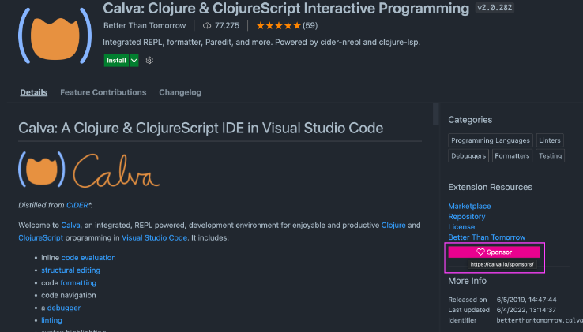Select the Programming Languages category
Viewport: 583px width, 332px height.
click(x=491, y=140)
